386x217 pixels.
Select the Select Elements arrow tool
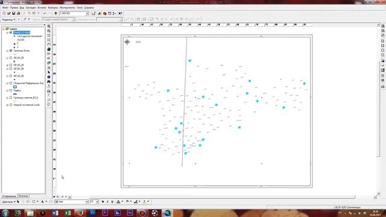click(x=49, y=72)
